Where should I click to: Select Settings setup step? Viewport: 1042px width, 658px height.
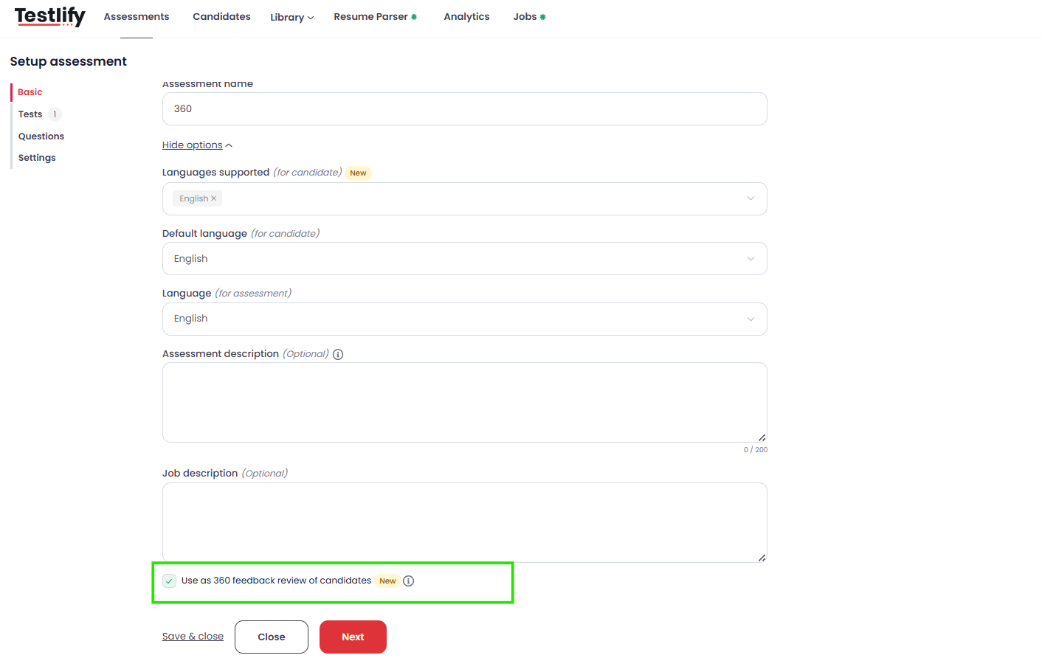[x=37, y=158]
